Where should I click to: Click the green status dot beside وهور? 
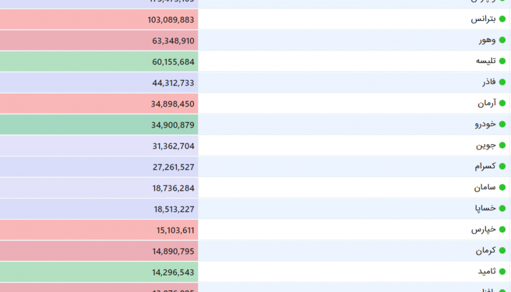pos(502,40)
